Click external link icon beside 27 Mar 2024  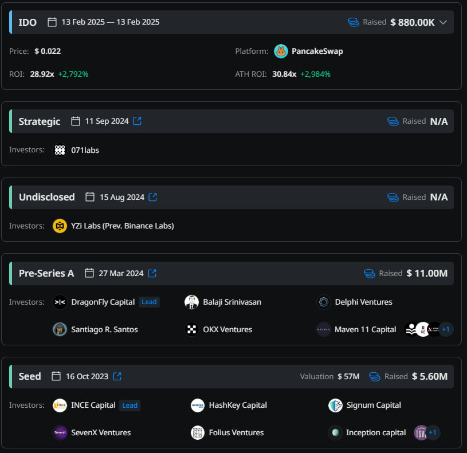152,273
